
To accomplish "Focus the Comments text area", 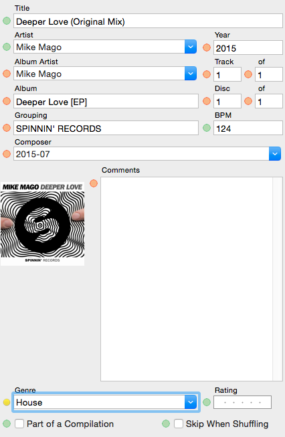I will pos(191,279).
